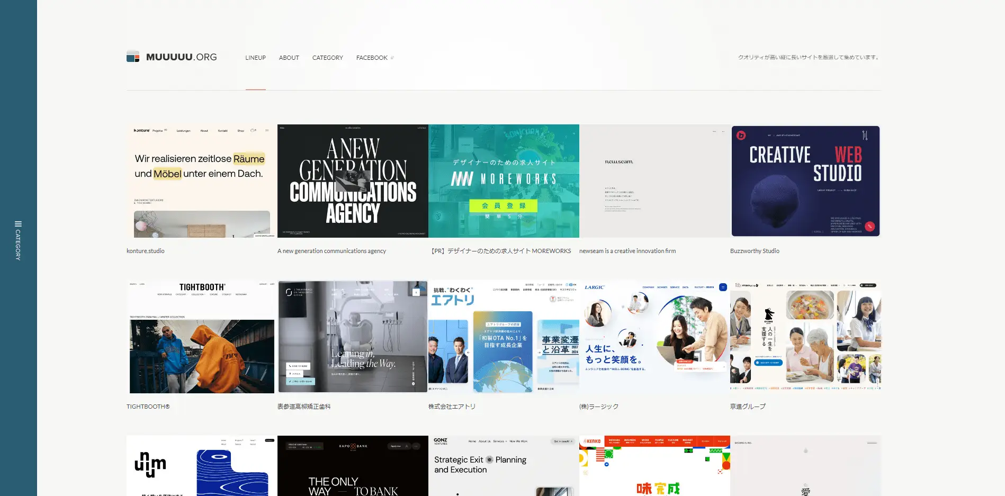Open the MOREWORKS thumbnail
Image resolution: width=1005 pixels, height=496 pixels.
point(504,181)
